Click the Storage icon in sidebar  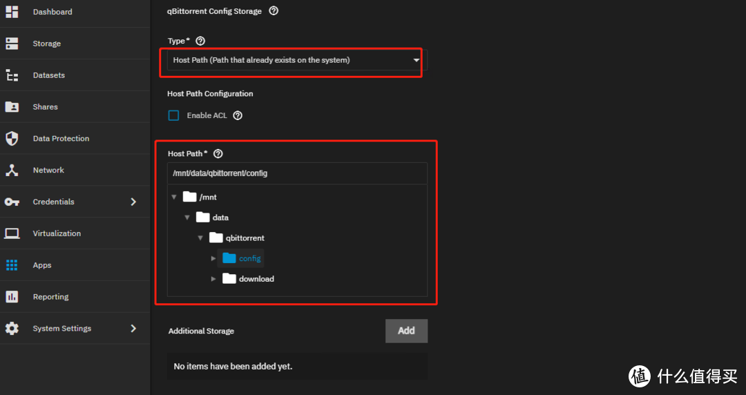(12, 44)
